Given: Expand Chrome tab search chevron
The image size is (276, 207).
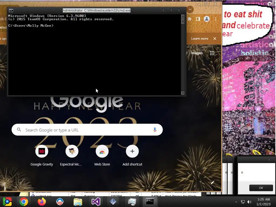Looking at the screenshot, I should coord(190,9).
